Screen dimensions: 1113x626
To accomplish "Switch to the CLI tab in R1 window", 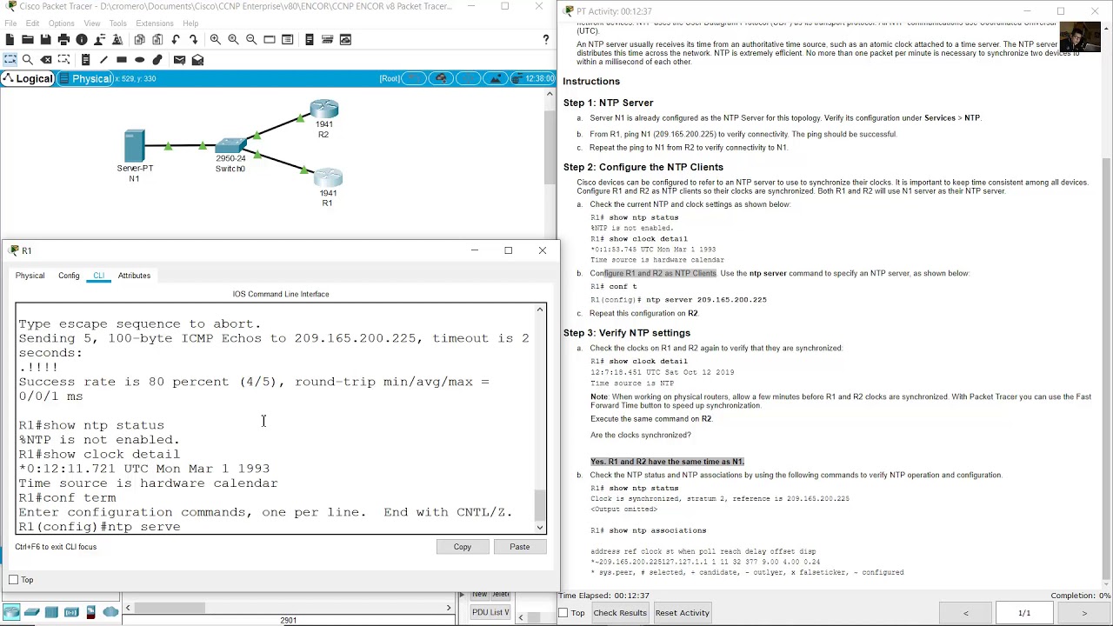I will click(x=98, y=276).
